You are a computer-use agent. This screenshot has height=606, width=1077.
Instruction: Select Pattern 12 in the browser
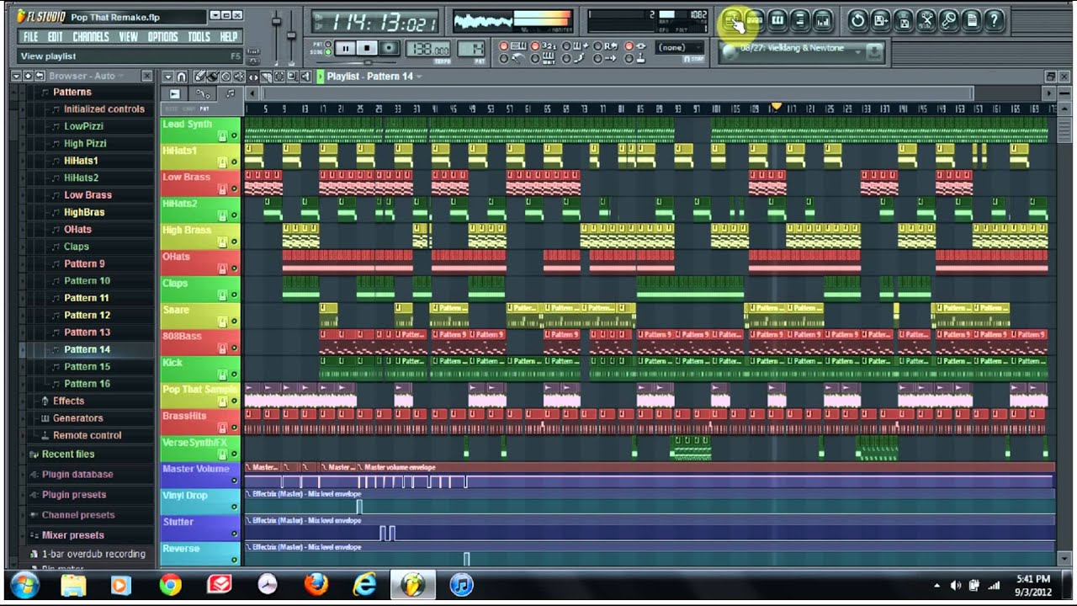click(88, 315)
